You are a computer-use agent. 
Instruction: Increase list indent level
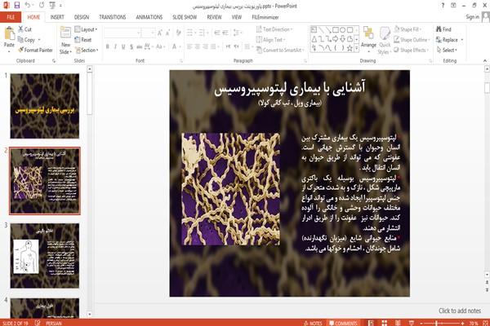[225, 33]
